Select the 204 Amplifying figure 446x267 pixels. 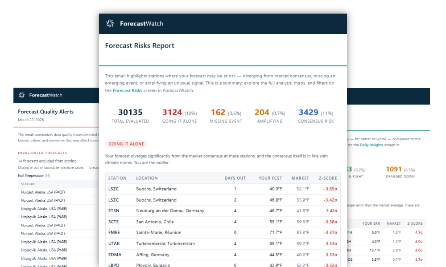[x=262, y=112]
